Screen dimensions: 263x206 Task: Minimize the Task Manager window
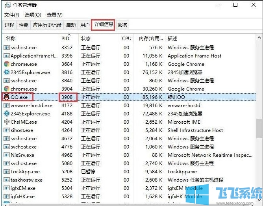click(x=218, y=5)
